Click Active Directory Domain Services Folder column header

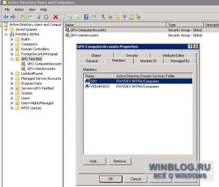click(x=153, y=76)
